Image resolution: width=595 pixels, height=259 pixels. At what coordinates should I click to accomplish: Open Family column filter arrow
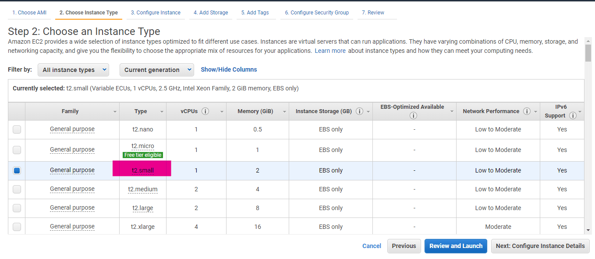[x=115, y=112]
